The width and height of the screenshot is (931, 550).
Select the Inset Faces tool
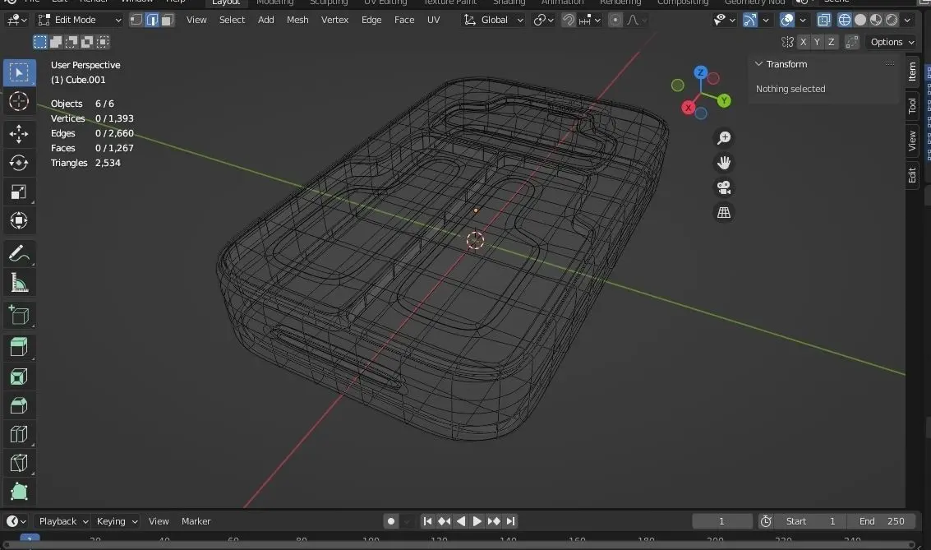[19, 377]
